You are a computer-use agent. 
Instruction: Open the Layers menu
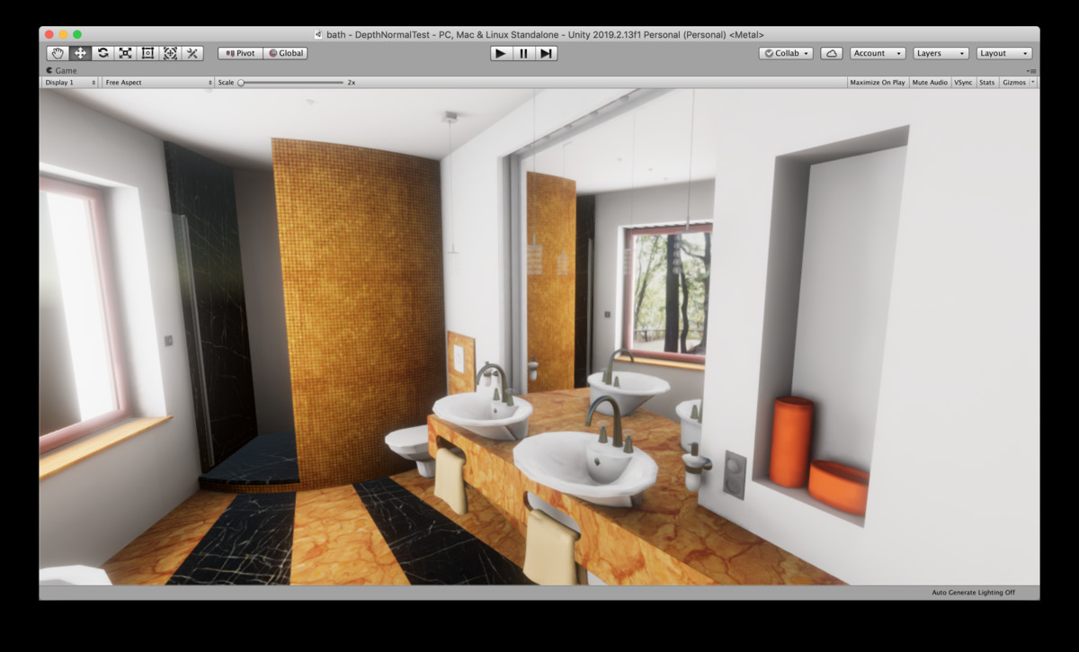pos(940,53)
